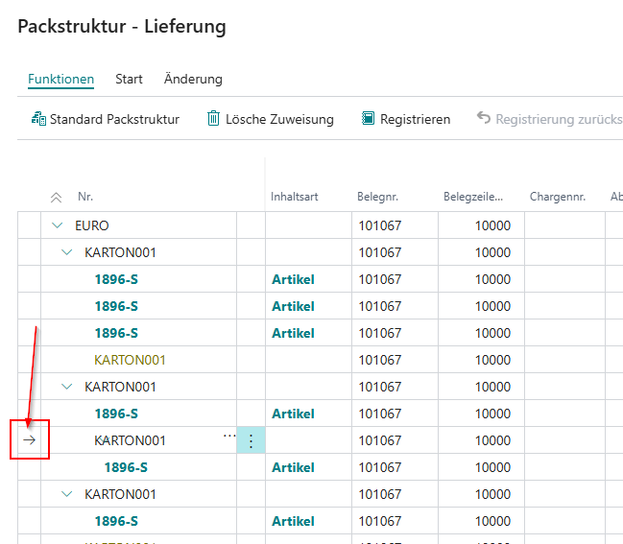The width and height of the screenshot is (623, 544).
Task: Click the Registrieren book icon
Action: pyautogui.click(x=368, y=118)
